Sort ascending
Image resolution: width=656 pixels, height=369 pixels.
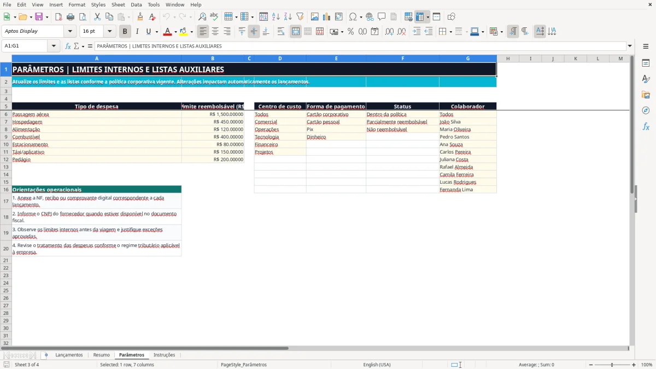276,17
